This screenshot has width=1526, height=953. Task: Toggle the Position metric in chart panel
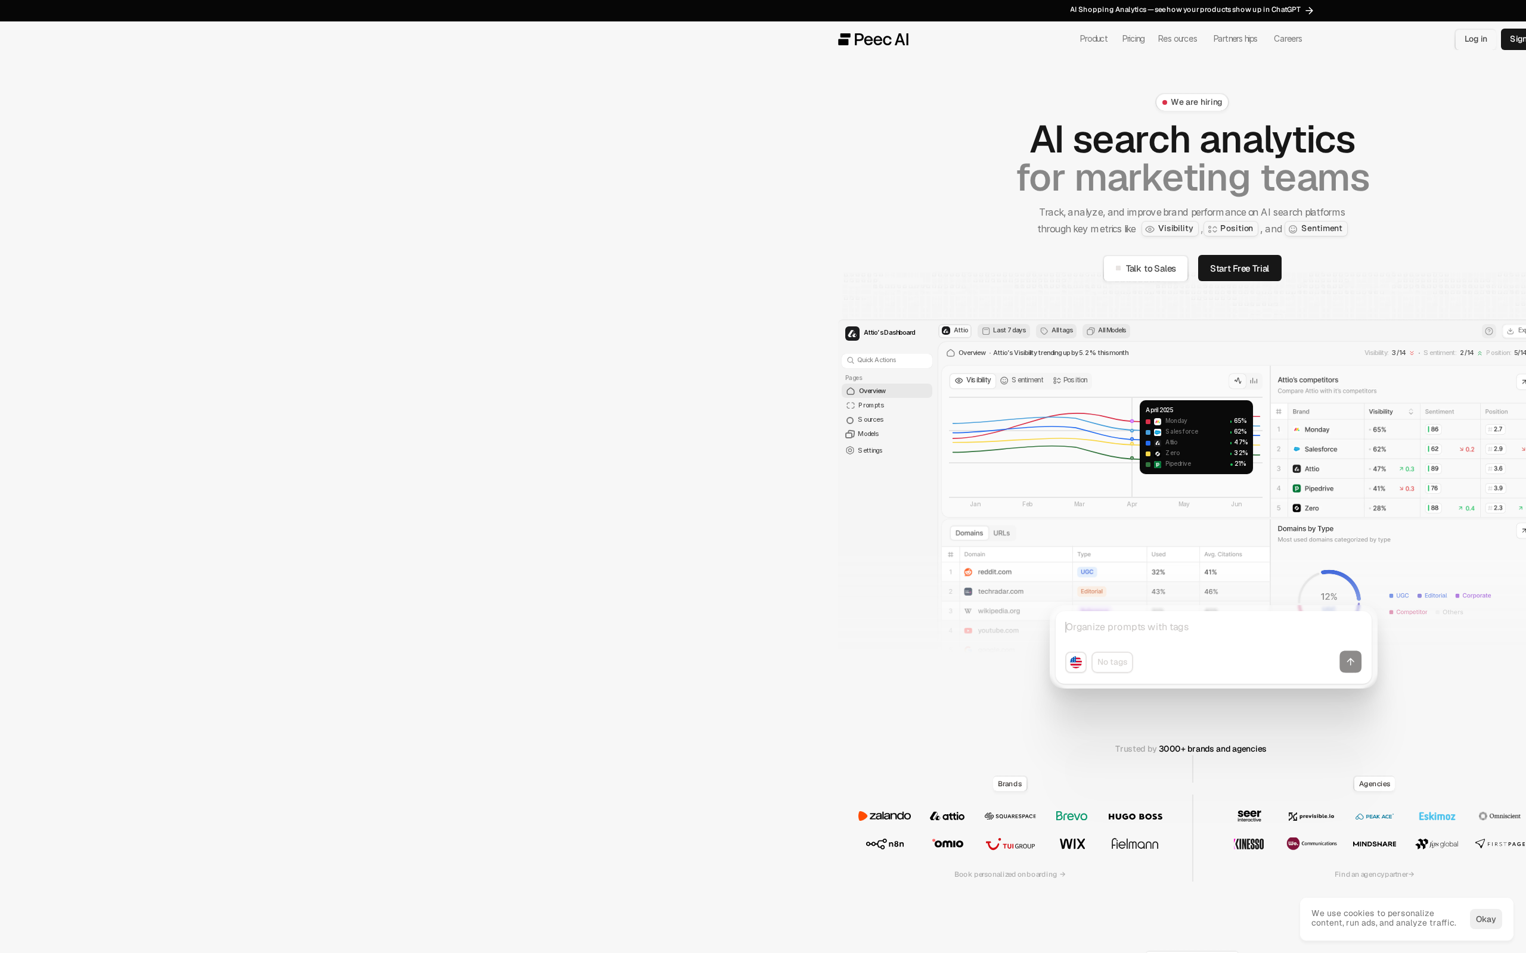(1070, 381)
